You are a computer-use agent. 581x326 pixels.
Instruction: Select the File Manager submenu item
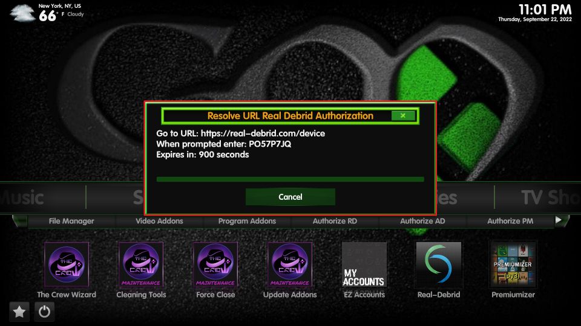[71, 221]
